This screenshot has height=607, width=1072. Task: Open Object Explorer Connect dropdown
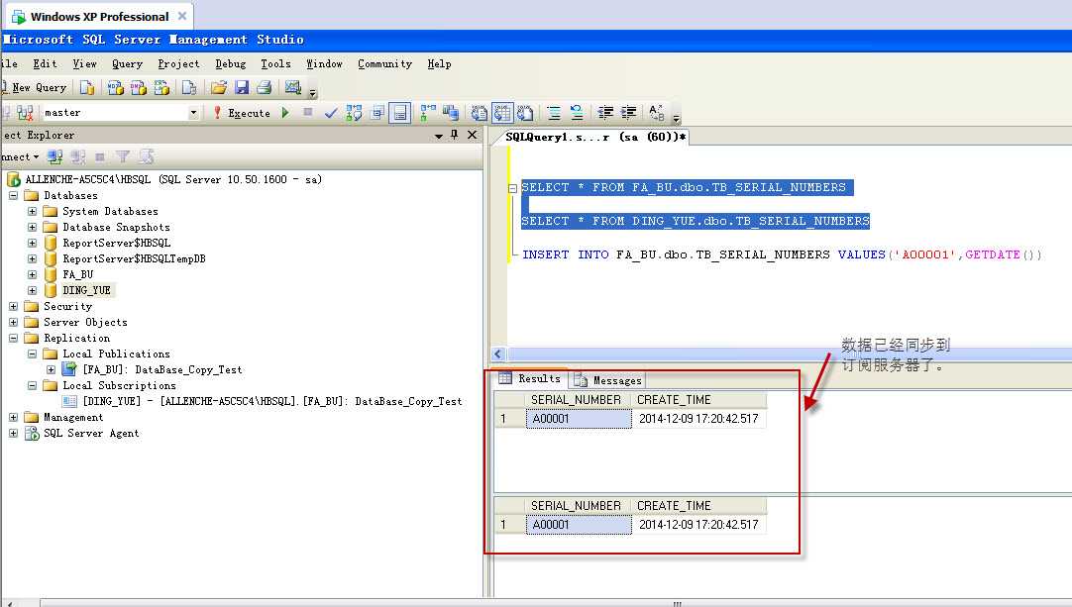click(x=20, y=157)
